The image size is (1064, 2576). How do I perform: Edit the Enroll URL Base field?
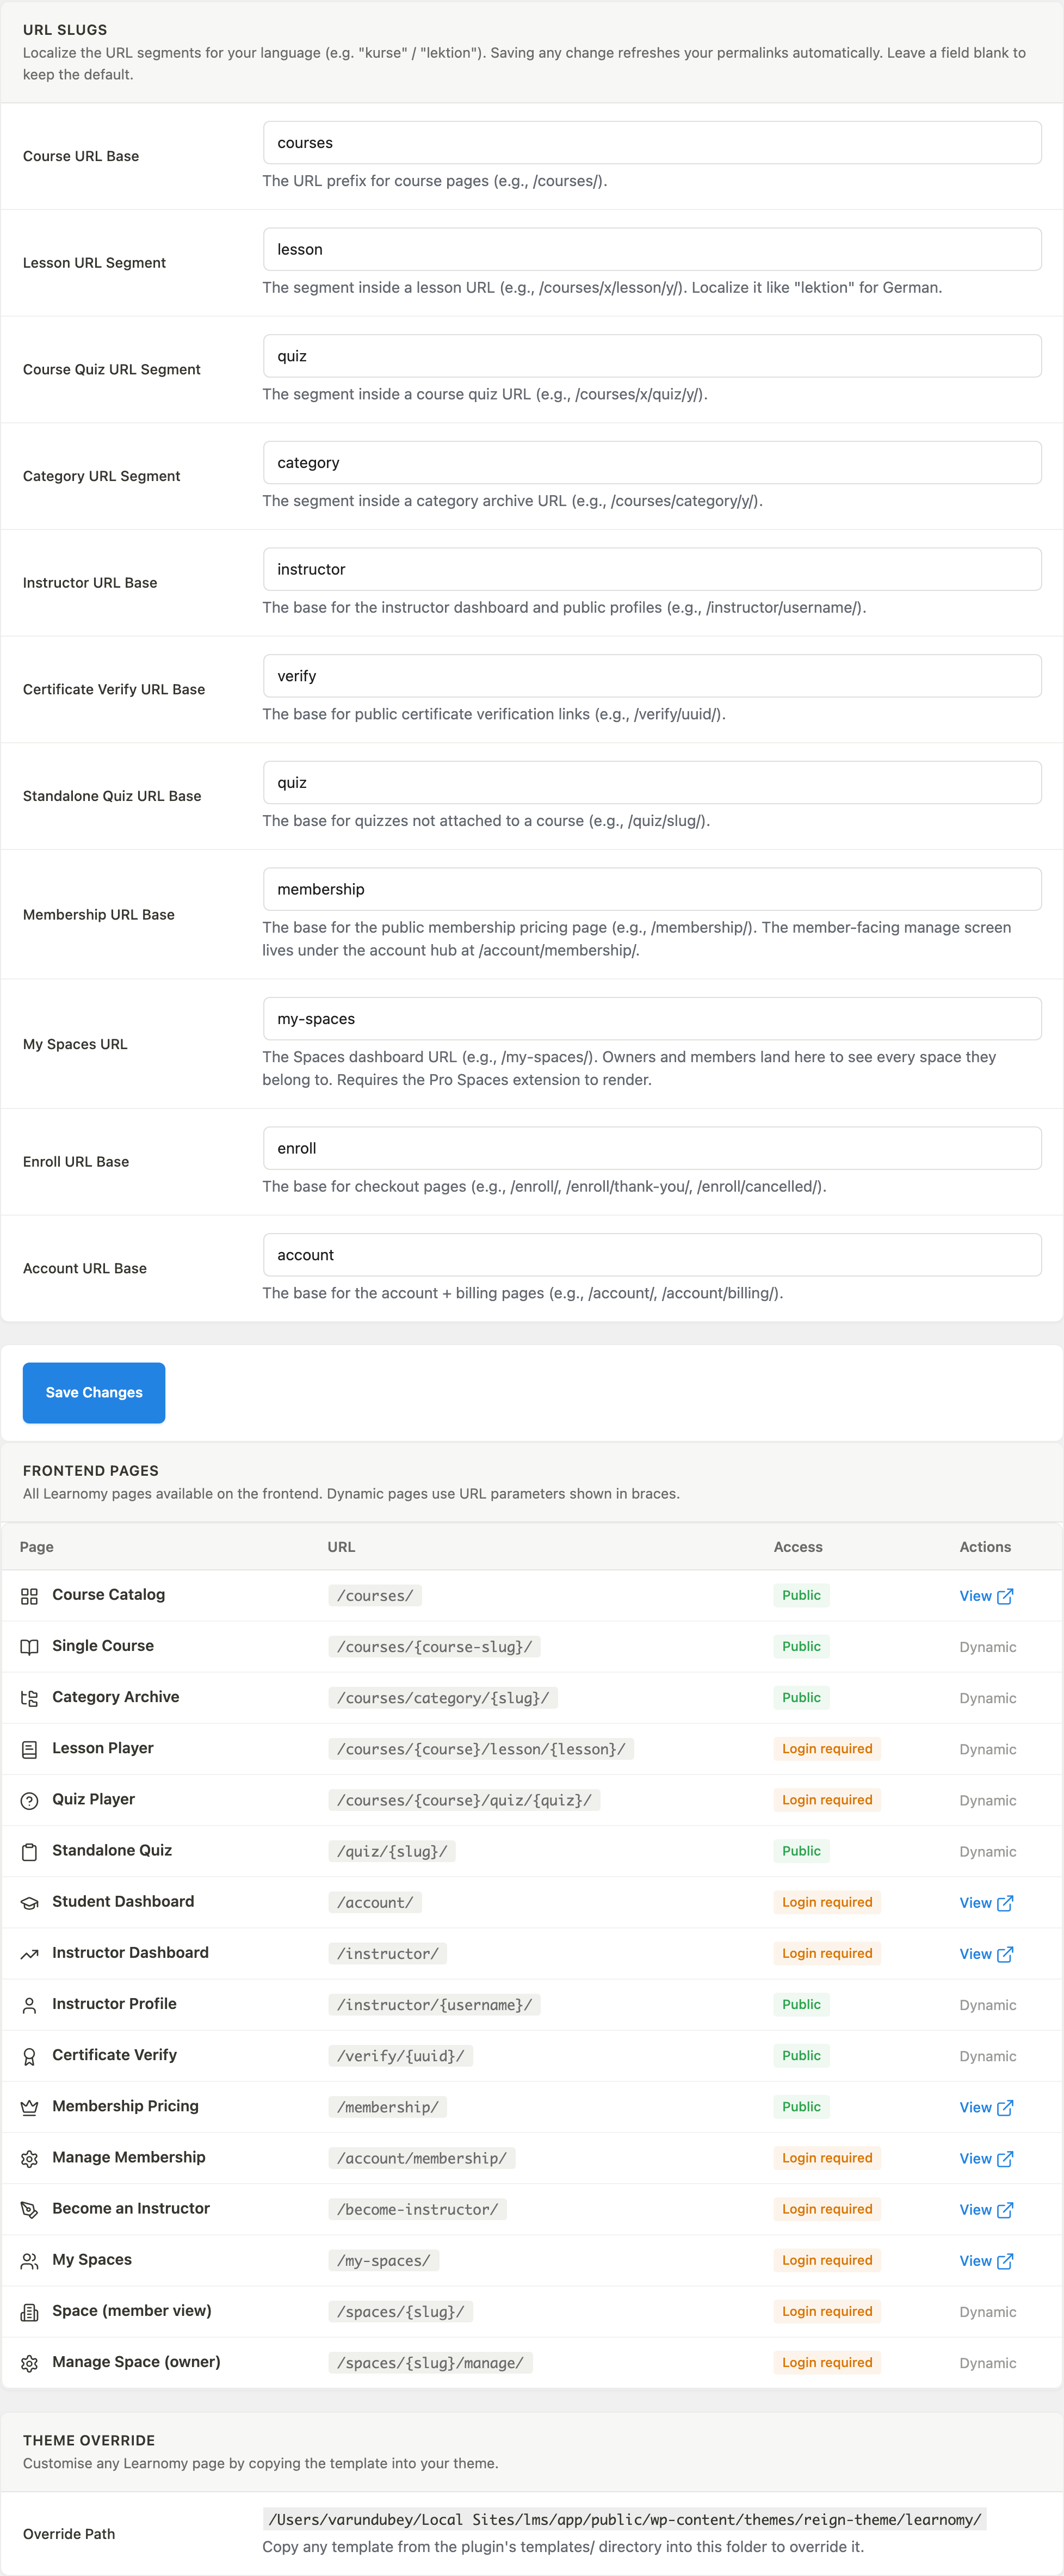point(652,1148)
